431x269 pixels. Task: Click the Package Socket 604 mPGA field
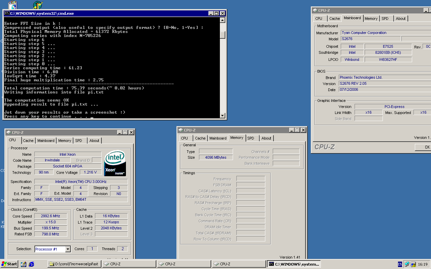[x=68, y=166]
